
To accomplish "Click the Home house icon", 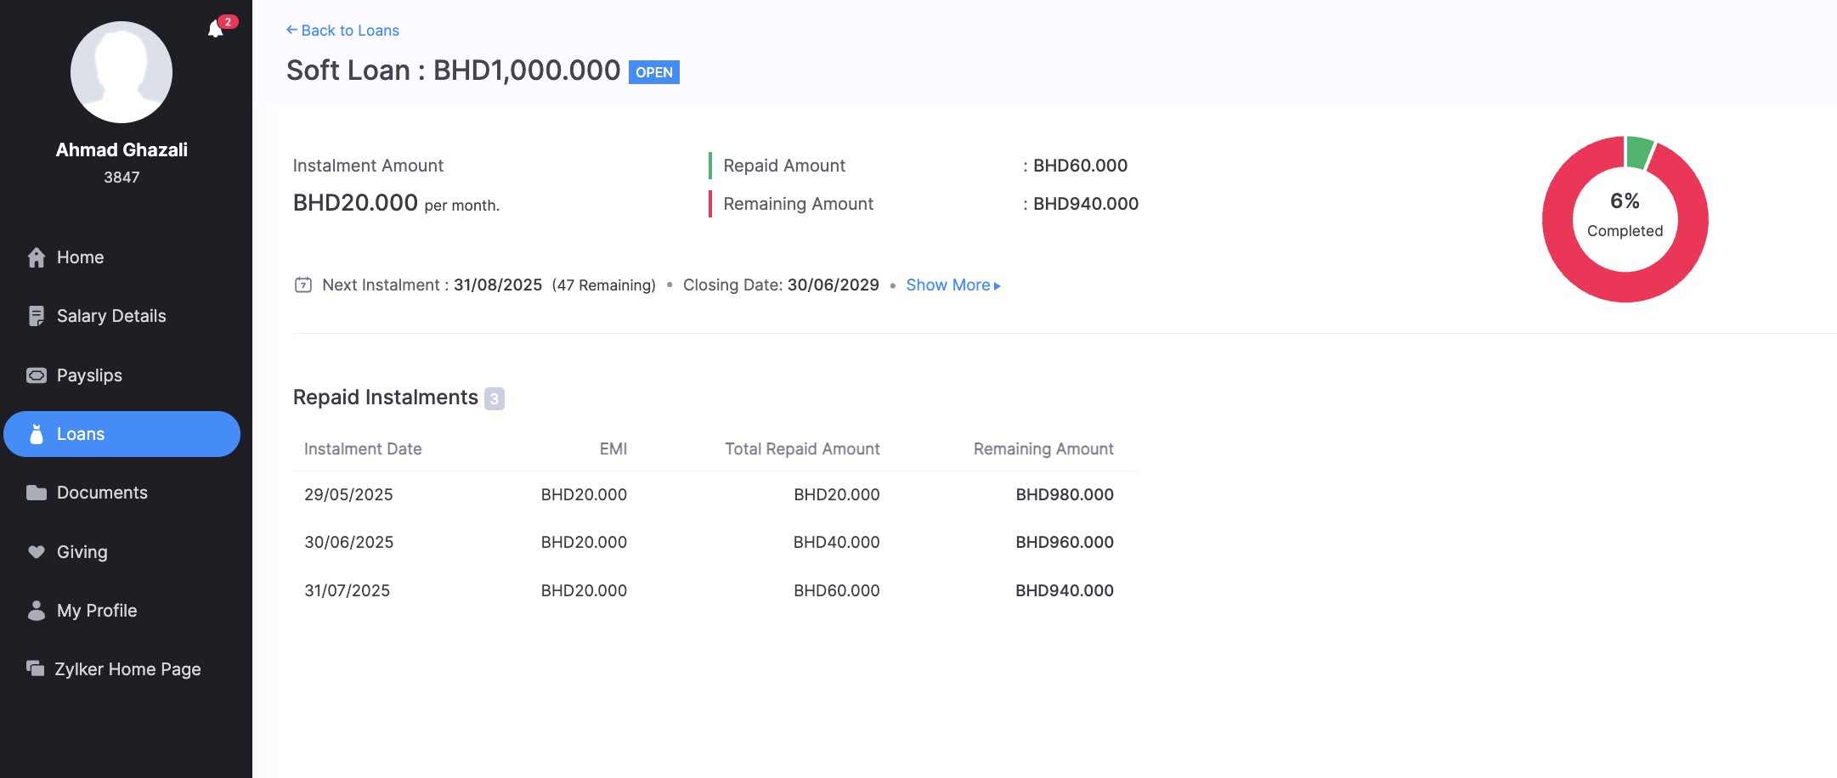I will click(x=37, y=257).
